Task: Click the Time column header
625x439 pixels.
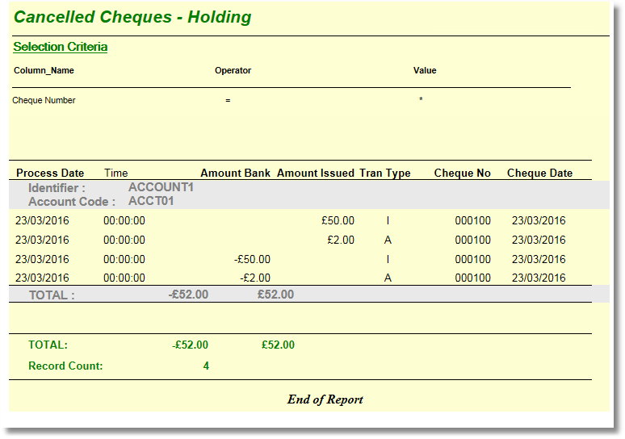Action: coord(115,173)
